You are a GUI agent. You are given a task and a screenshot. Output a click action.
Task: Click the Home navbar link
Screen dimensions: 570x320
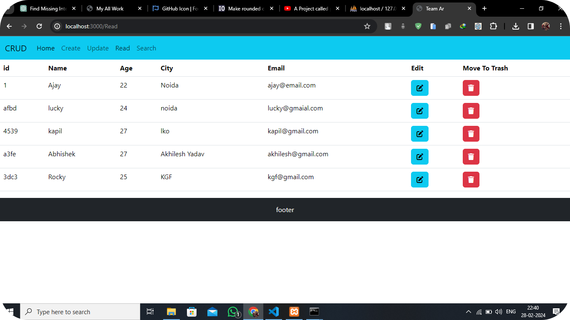[x=45, y=48]
